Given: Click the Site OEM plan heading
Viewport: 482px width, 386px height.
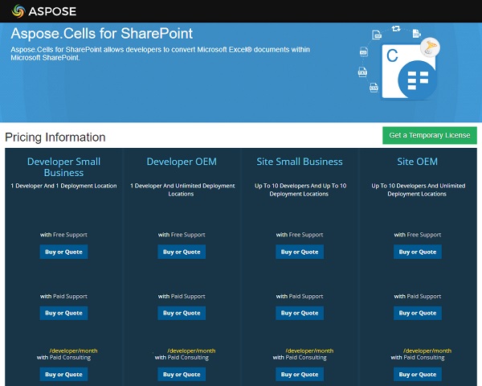Looking at the screenshot, I should [x=418, y=162].
